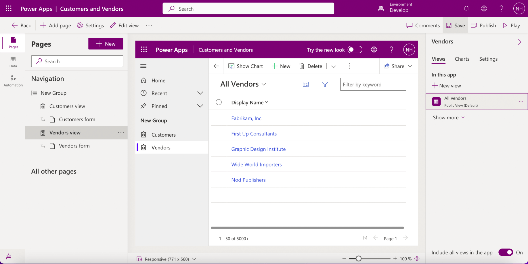Image resolution: width=528 pixels, height=264 pixels.
Task: Click the fit-to-screen icon beside zoom percentage
Action: coord(417,259)
